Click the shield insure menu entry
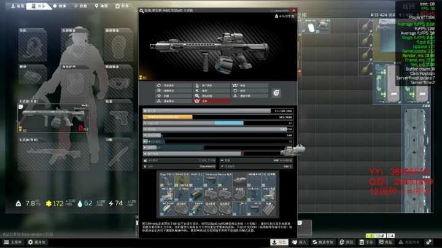This screenshot has width=442, height=248. point(250,90)
